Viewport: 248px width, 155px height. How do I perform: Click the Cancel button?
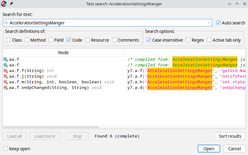point(235,149)
